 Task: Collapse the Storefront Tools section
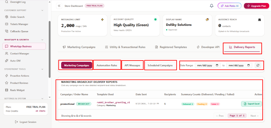[x=42, y=69]
